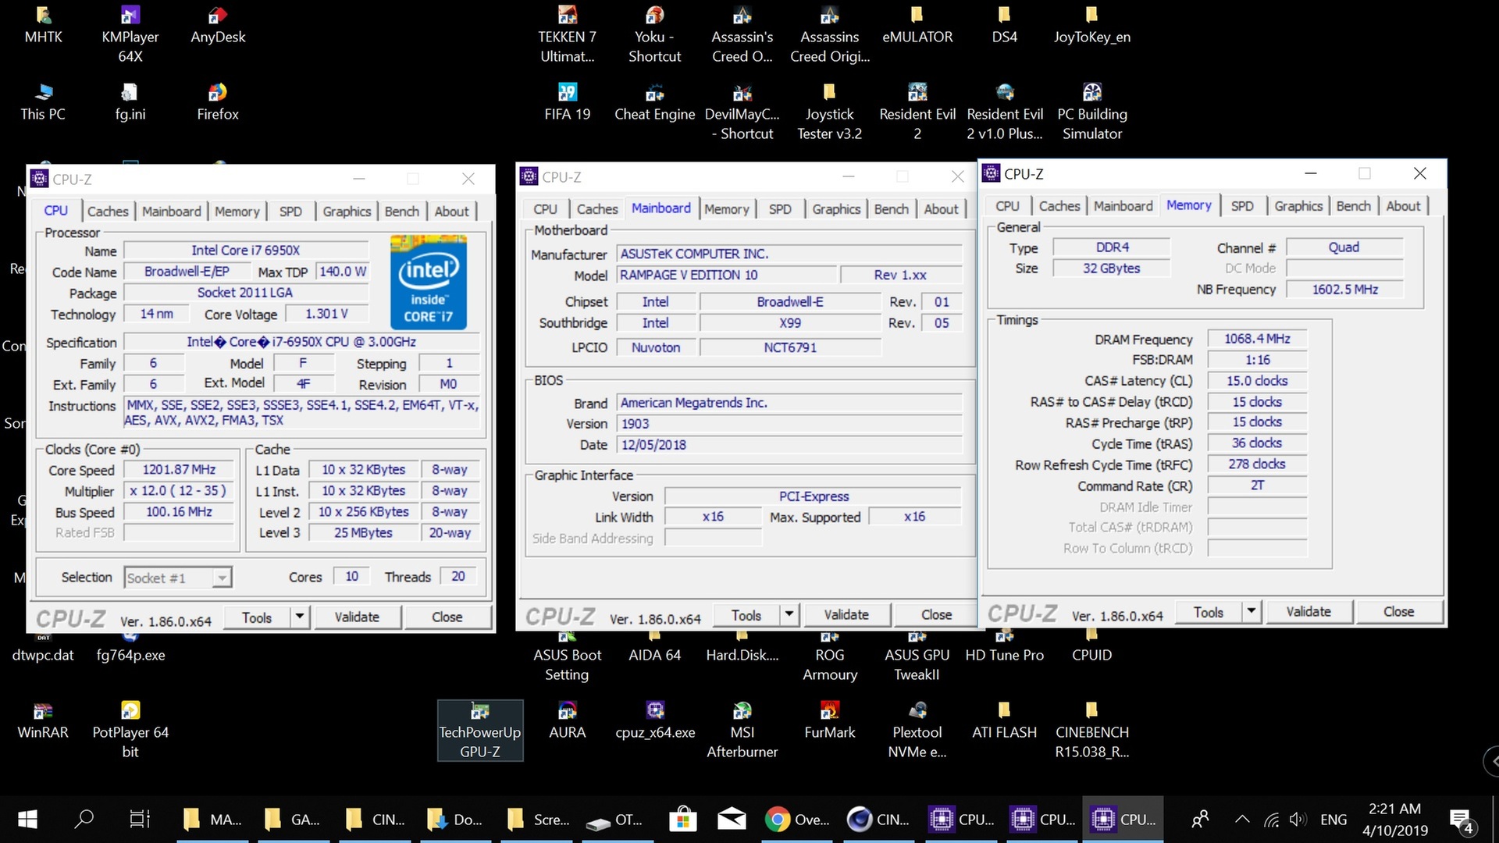Launch Microsoft Store from the taskbar
Screen dimensions: 1499x843
[682, 820]
